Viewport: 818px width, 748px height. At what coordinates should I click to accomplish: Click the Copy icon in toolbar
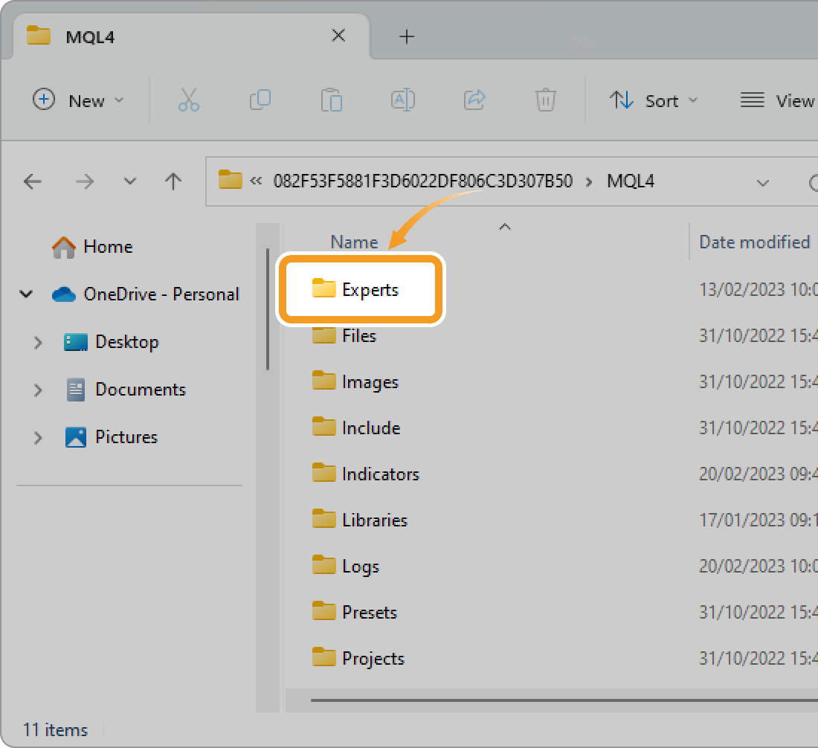260,100
